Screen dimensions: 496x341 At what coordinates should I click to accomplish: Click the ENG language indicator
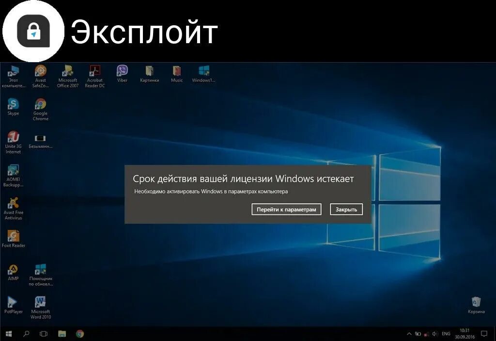(446, 334)
